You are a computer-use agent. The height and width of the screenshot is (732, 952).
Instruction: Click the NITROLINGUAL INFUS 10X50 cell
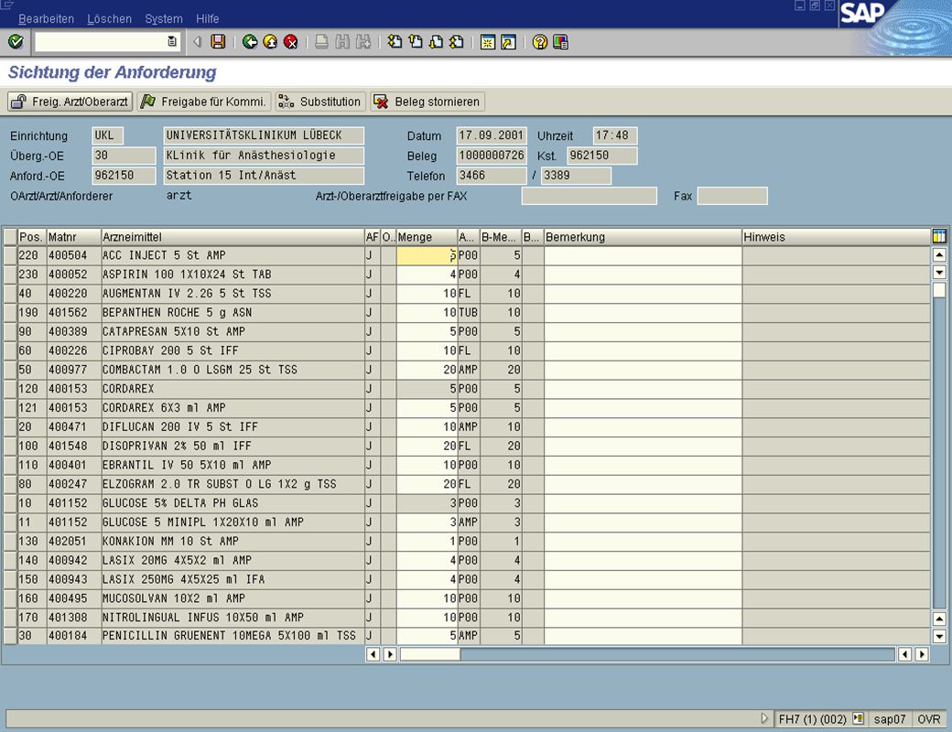(x=232, y=618)
